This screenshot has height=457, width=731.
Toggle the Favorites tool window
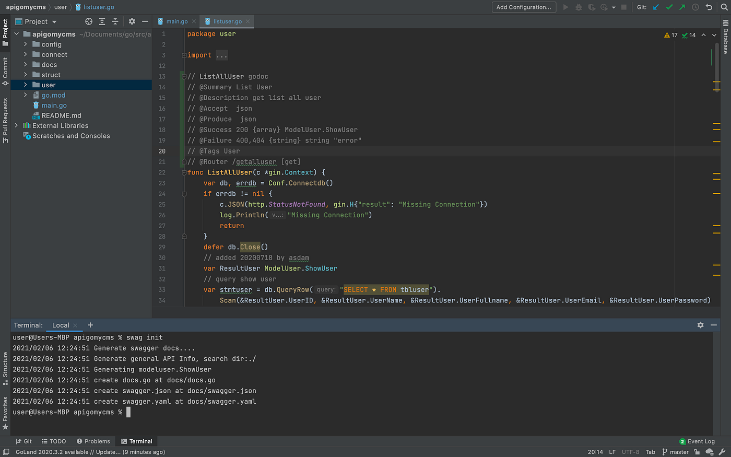click(5, 413)
